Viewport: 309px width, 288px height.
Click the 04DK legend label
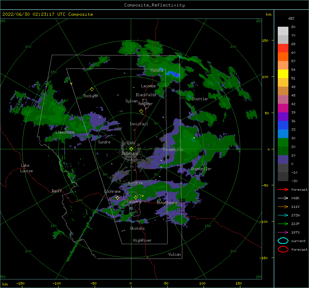click(295, 198)
